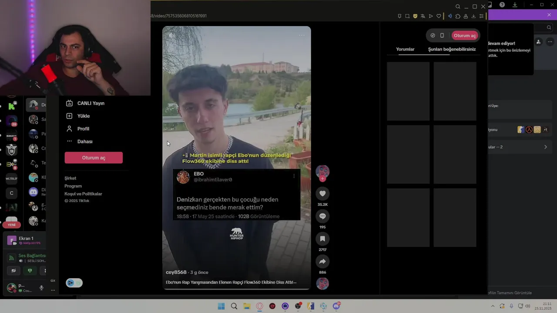Open the WLTİSLİF server icon

pyautogui.click(x=12, y=179)
